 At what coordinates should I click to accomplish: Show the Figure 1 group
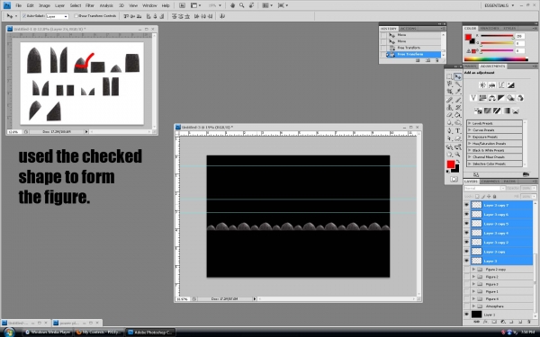tap(466, 291)
